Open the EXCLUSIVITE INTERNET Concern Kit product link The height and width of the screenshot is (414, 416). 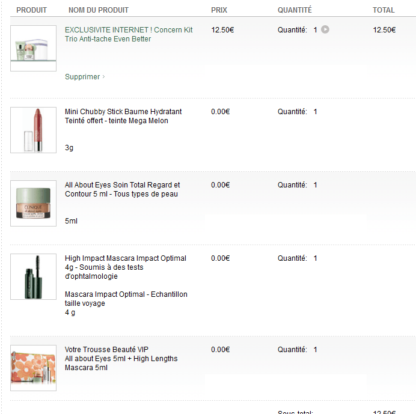129,34
